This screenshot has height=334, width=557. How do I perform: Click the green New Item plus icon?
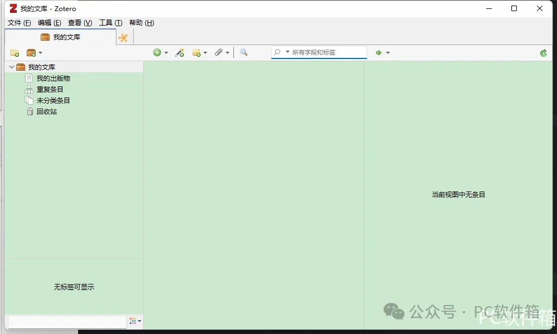[x=157, y=52]
